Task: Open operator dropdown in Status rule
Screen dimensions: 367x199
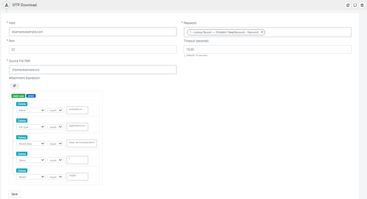Action: (55, 160)
